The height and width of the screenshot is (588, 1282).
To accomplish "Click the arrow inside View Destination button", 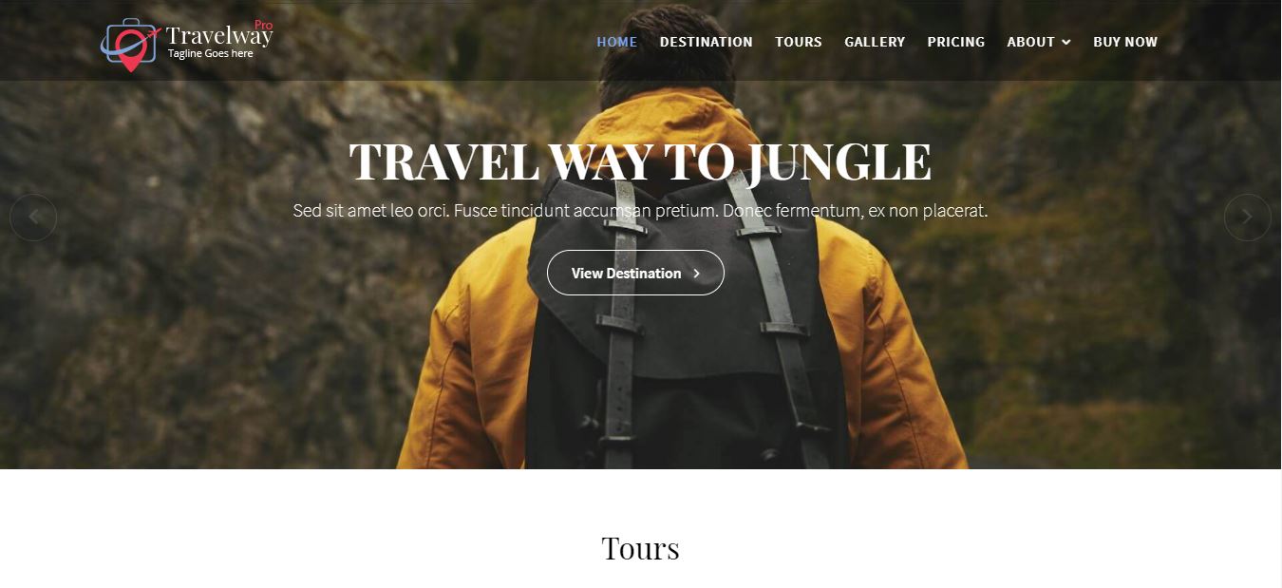I will click(696, 274).
